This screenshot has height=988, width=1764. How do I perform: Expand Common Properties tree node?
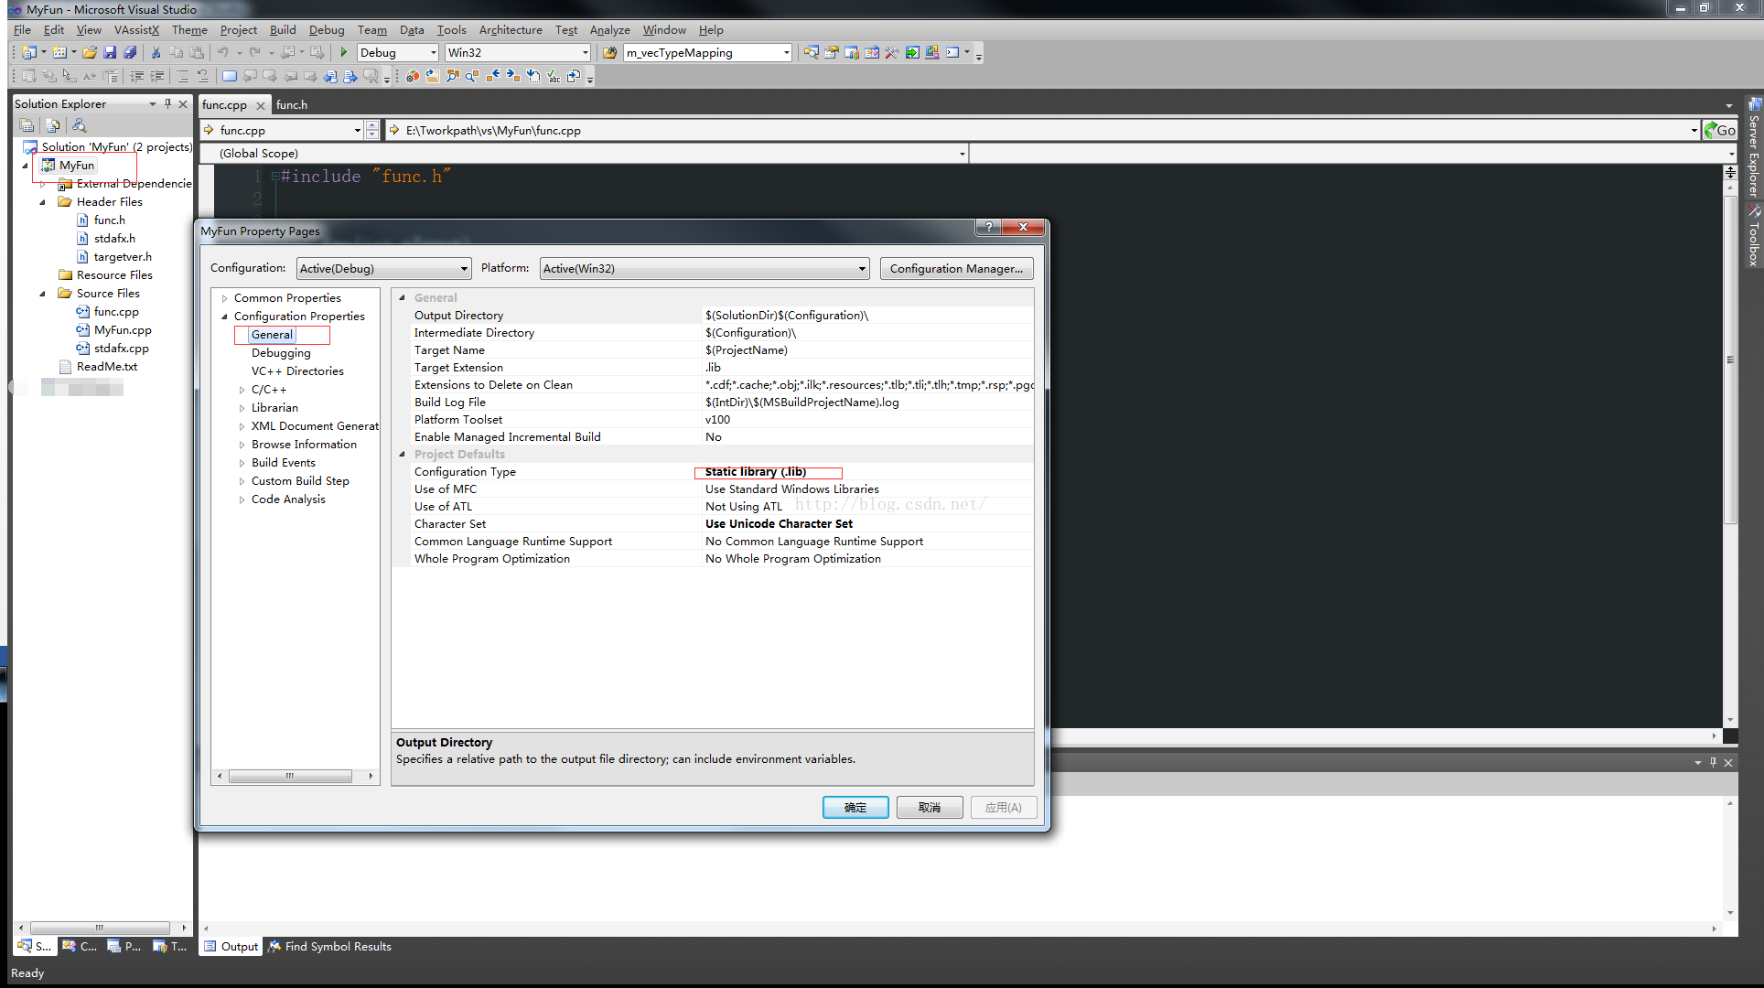[x=224, y=298]
